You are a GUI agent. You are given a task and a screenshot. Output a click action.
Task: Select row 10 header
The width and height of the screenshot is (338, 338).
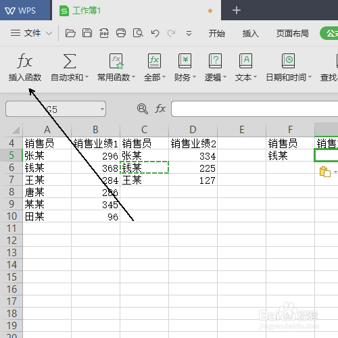point(11,216)
